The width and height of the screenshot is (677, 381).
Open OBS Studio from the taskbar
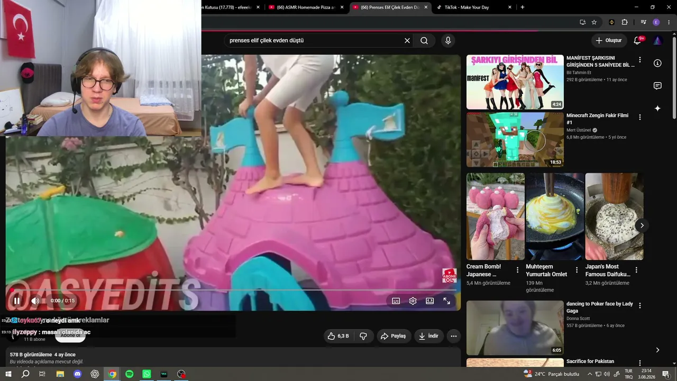(x=181, y=374)
